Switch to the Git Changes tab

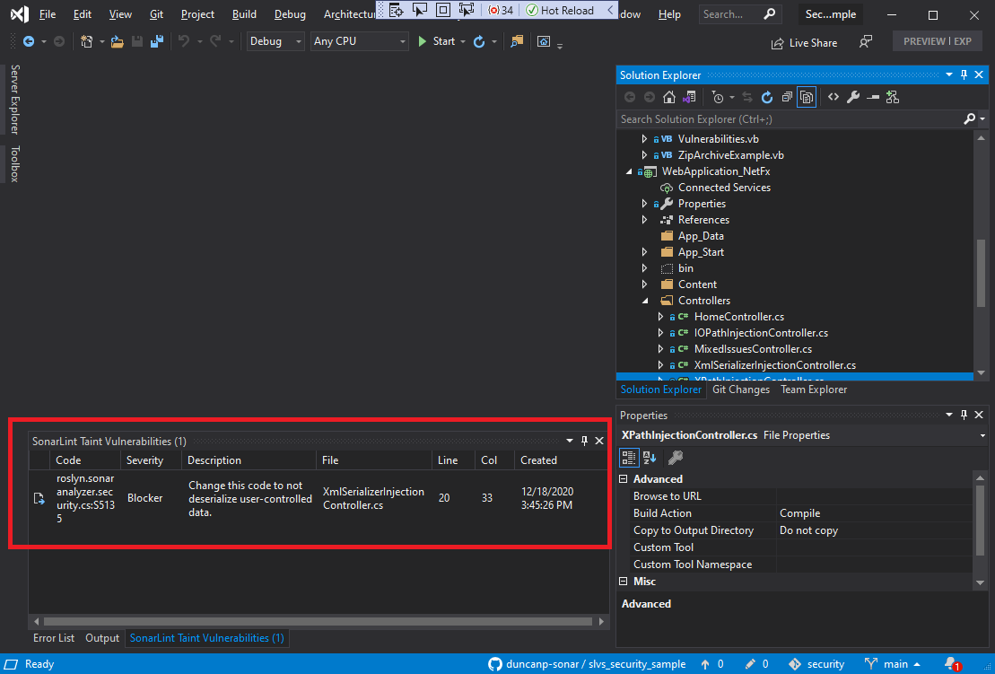(740, 390)
